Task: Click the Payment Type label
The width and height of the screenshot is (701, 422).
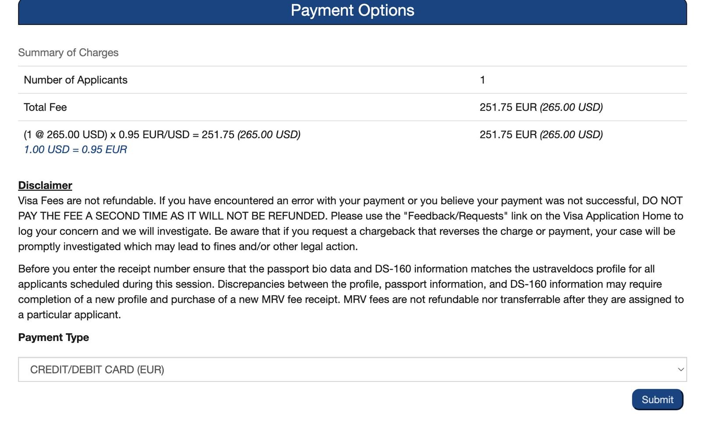Action: (x=53, y=337)
